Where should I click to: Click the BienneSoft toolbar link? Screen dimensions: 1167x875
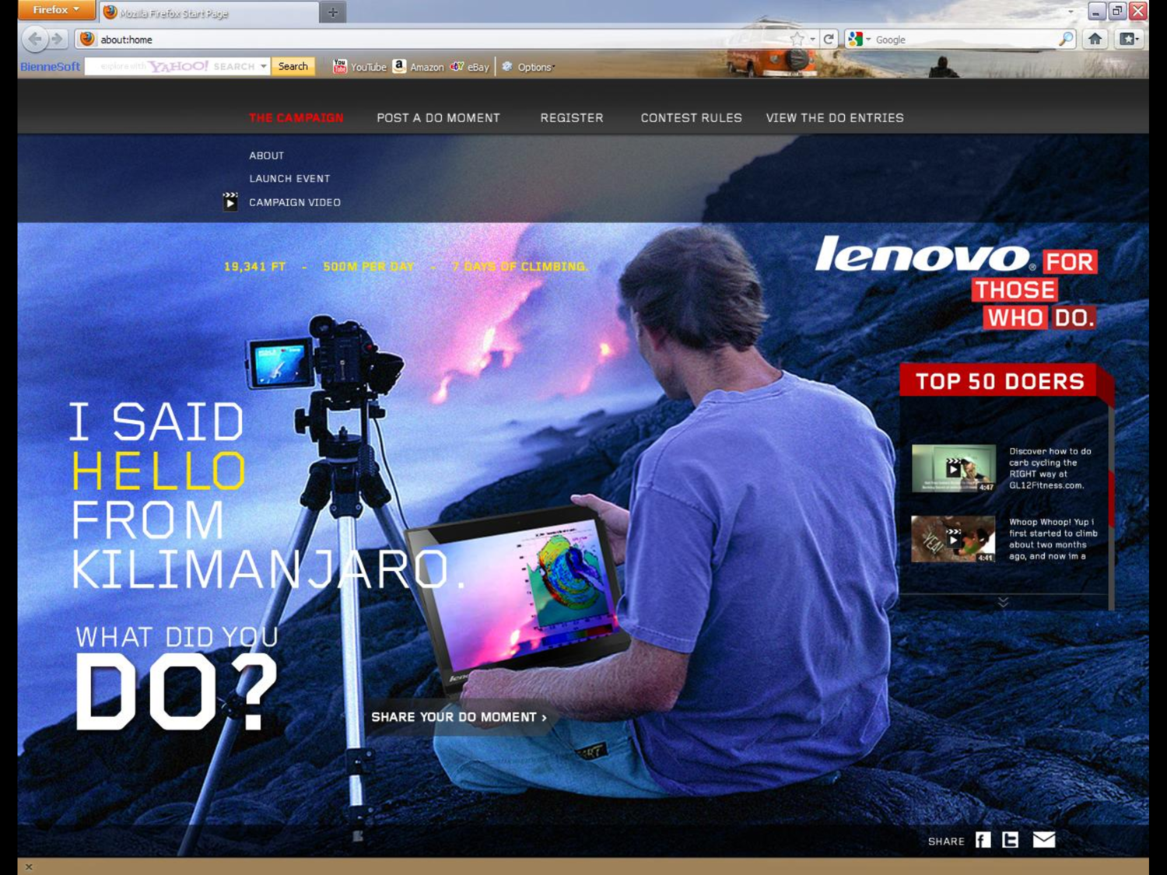point(50,67)
